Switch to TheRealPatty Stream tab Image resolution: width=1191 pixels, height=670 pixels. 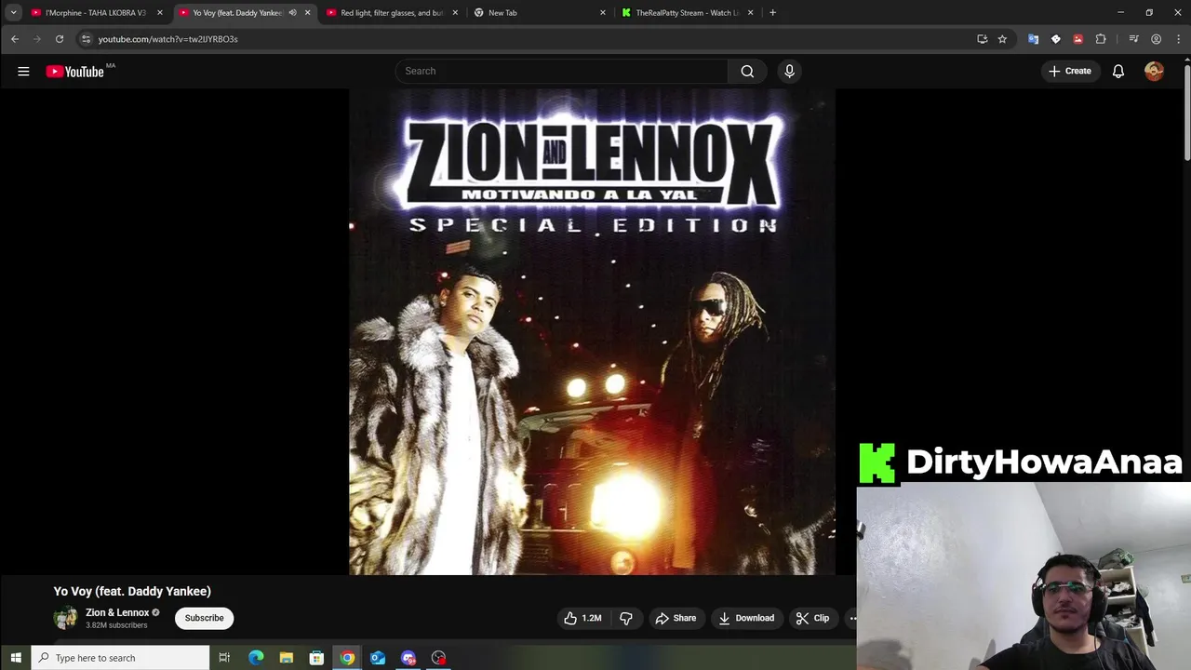click(689, 13)
